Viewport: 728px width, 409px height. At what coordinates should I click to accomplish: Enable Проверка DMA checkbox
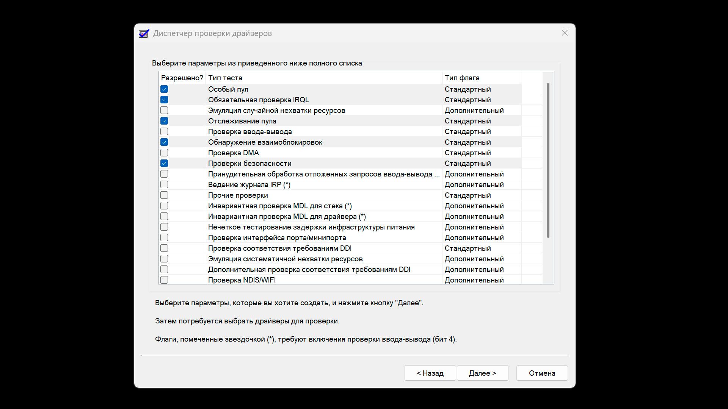click(164, 153)
